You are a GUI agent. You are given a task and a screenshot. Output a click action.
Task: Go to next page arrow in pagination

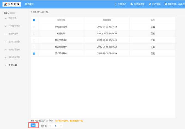tap(61, 125)
